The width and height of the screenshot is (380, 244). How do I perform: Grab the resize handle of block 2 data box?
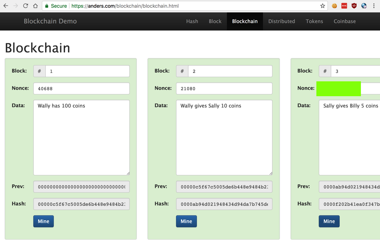(x=271, y=173)
